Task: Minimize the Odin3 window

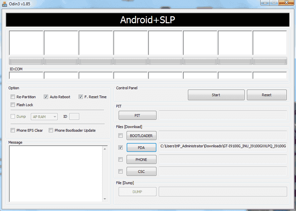Action: [265, 3]
